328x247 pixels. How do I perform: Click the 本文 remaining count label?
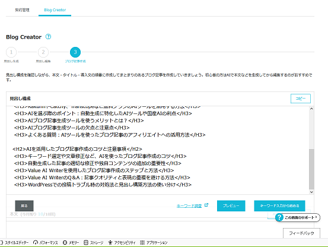point(33,214)
